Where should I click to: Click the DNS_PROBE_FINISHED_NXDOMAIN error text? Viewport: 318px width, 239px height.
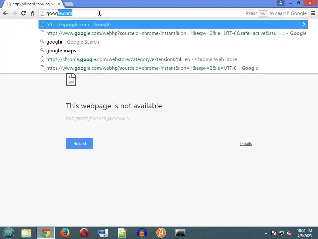(x=98, y=119)
